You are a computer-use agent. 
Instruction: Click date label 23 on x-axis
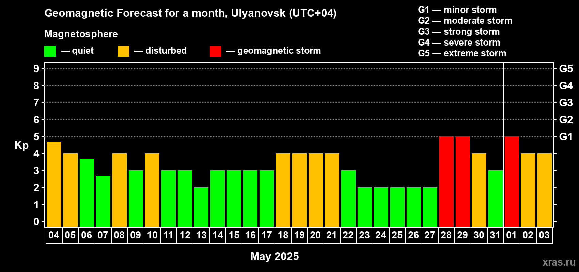pos(364,235)
